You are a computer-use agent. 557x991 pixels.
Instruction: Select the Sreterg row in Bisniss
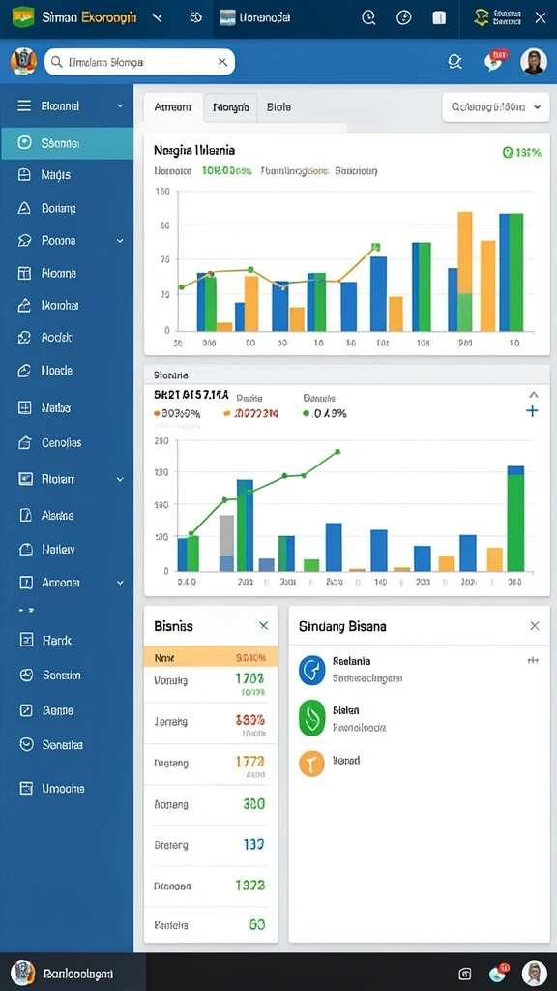[211, 845]
